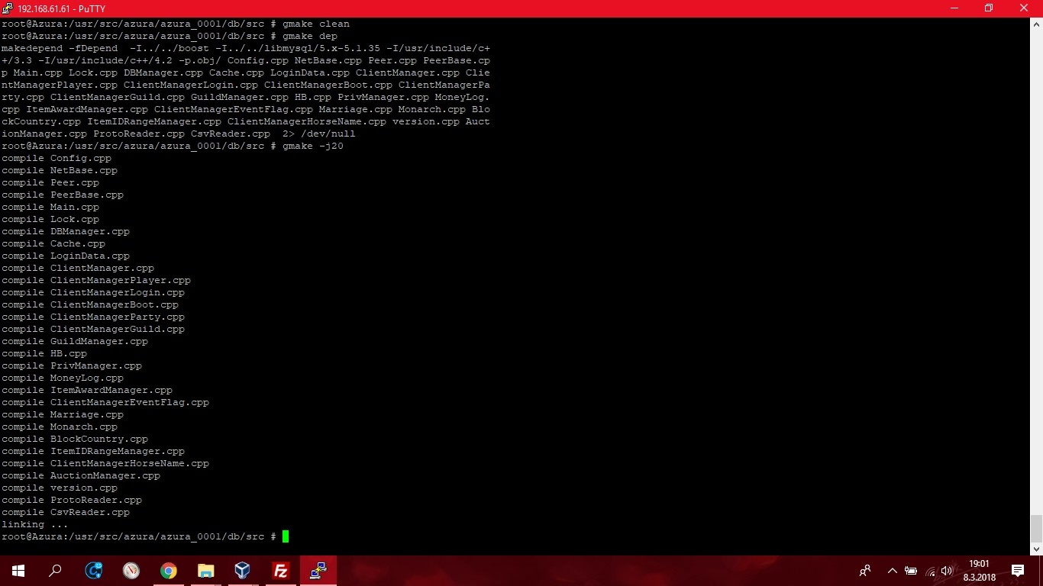This screenshot has height=586, width=1043.
Task: Switch to Google Chrome on the taskbar
Action: tap(169, 571)
